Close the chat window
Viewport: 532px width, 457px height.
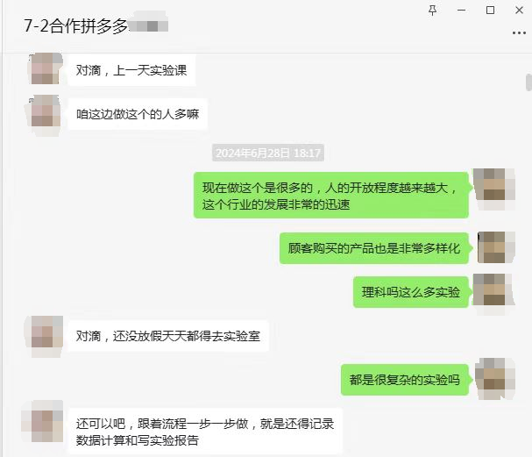(519, 11)
